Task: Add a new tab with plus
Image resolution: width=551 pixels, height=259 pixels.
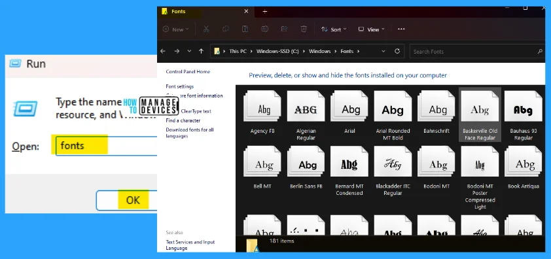Action: [x=265, y=12]
